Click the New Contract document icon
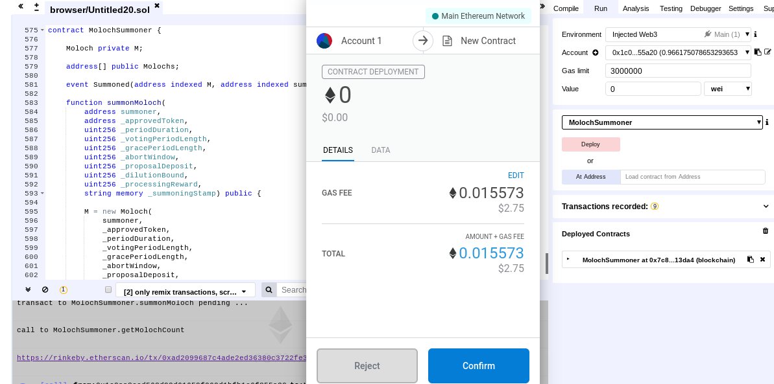This screenshot has height=384, width=774. point(447,41)
